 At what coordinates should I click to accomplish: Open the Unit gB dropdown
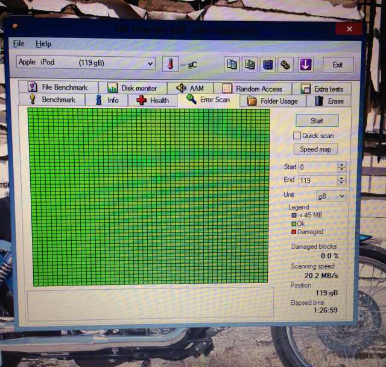tap(331, 196)
